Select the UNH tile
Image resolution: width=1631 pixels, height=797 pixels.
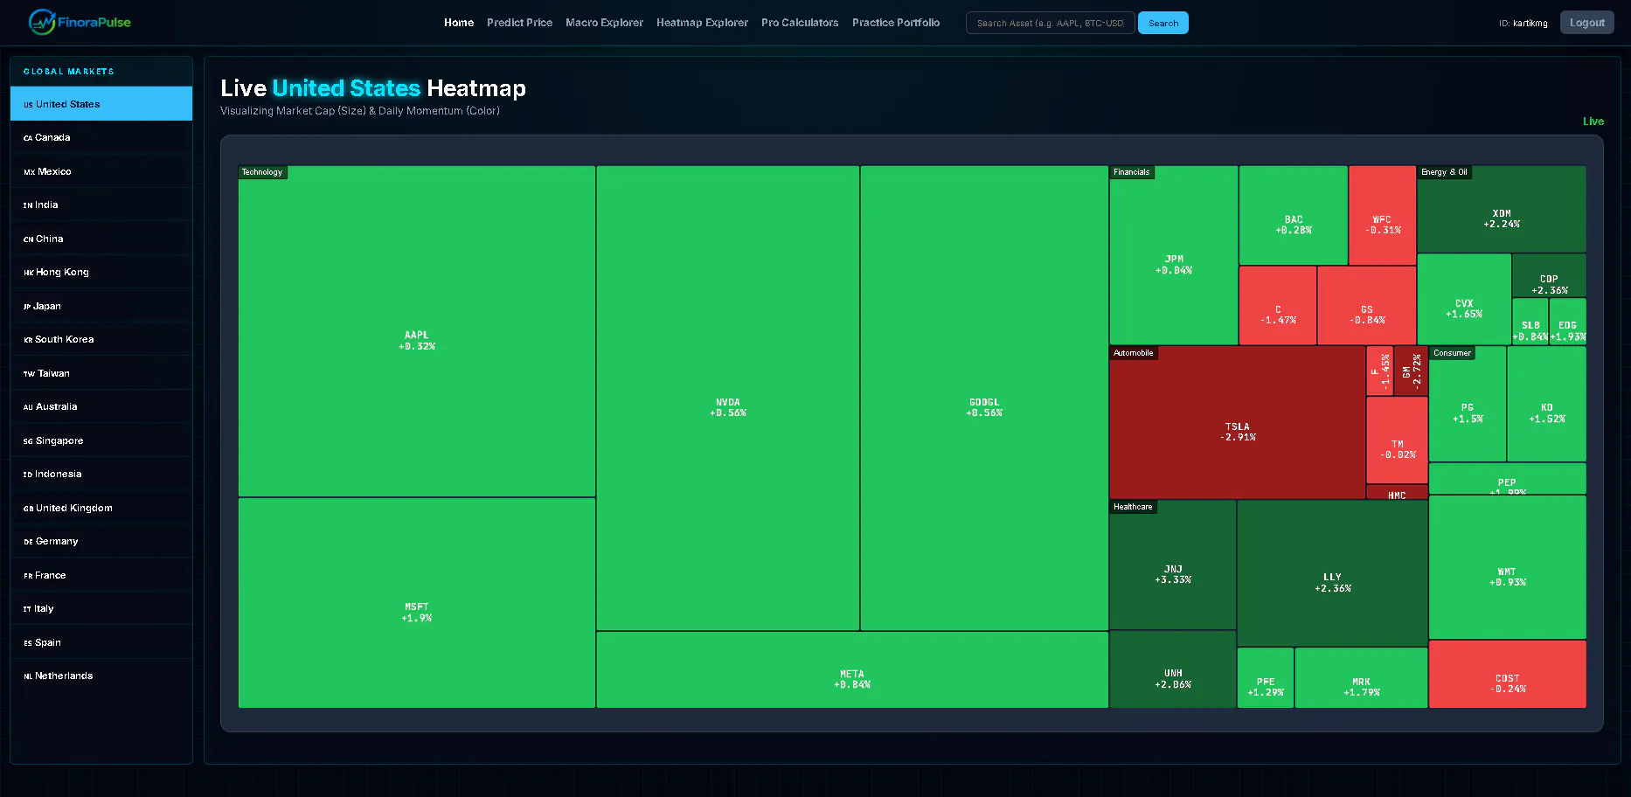pos(1173,669)
